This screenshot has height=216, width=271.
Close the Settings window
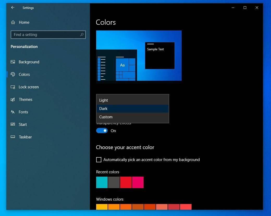257,8
